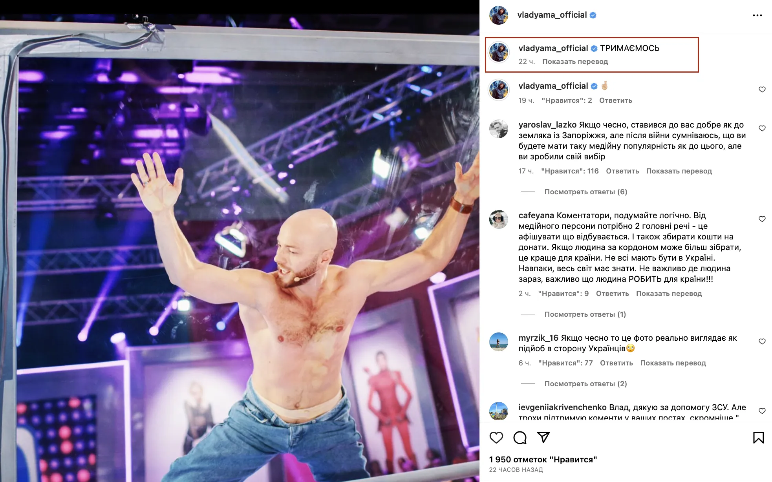Save post with bookmark icon
Image resolution: width=772 pixels, height=482 pixels.
pos(758,437)
